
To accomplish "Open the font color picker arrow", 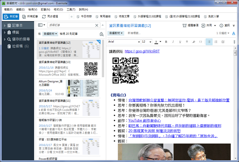I will click(161, 42).
